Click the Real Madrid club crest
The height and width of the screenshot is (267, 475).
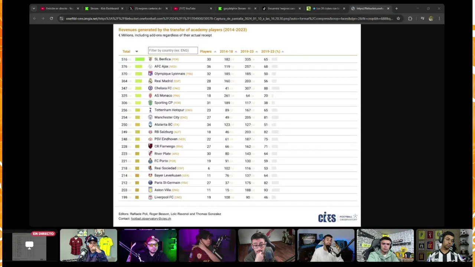click(x=150, y=81)
